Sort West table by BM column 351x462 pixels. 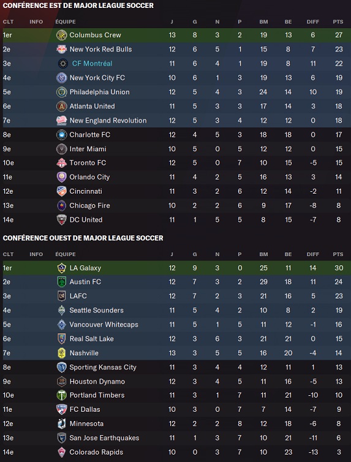(x=263, y=254)
